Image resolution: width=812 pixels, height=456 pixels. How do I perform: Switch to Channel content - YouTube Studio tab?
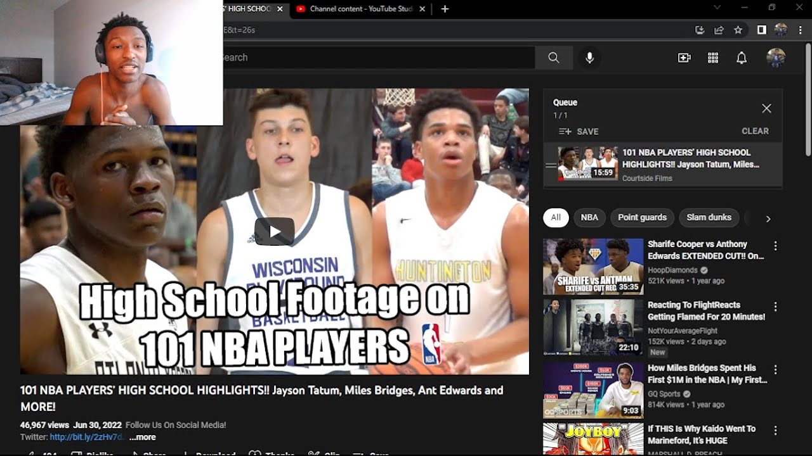click(362, 9)
